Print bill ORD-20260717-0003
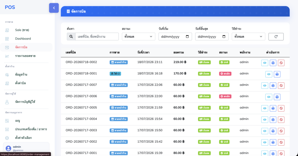 (x=273, y=131)
